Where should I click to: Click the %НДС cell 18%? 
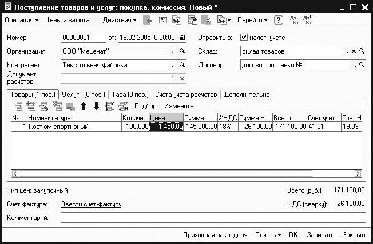(x=228, y=127)
